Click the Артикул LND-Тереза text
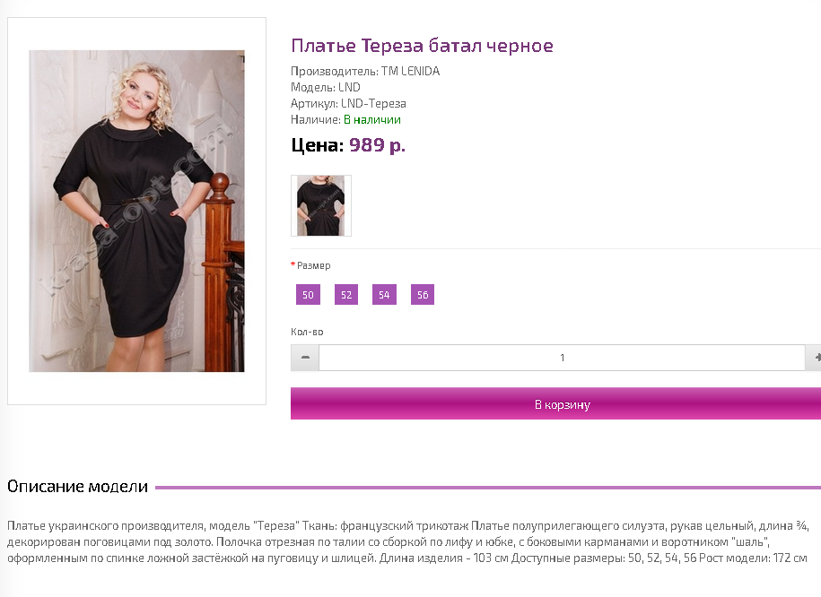The image size is (821, 597). [348, 104]
